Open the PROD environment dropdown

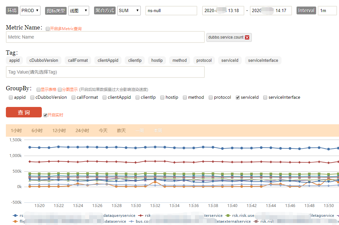pos(30,10)
